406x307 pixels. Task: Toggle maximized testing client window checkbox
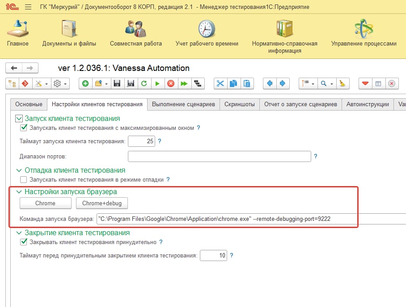(x=24, y=128)
